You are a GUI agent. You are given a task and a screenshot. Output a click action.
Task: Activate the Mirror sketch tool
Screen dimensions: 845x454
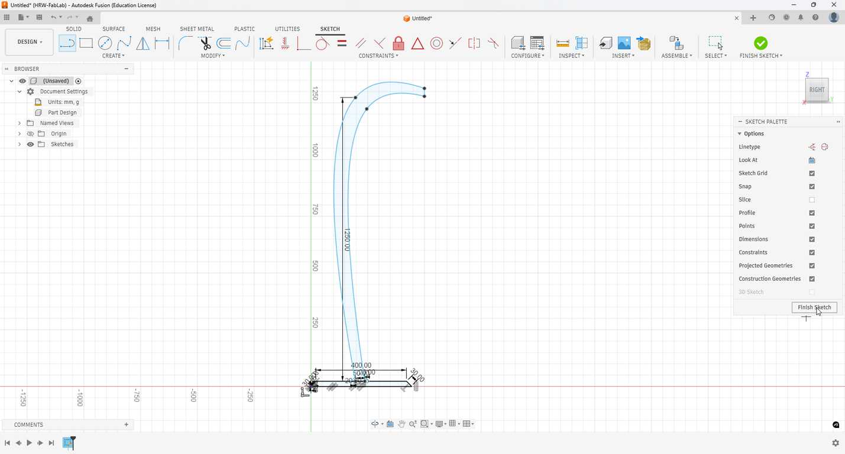(143, 43)
